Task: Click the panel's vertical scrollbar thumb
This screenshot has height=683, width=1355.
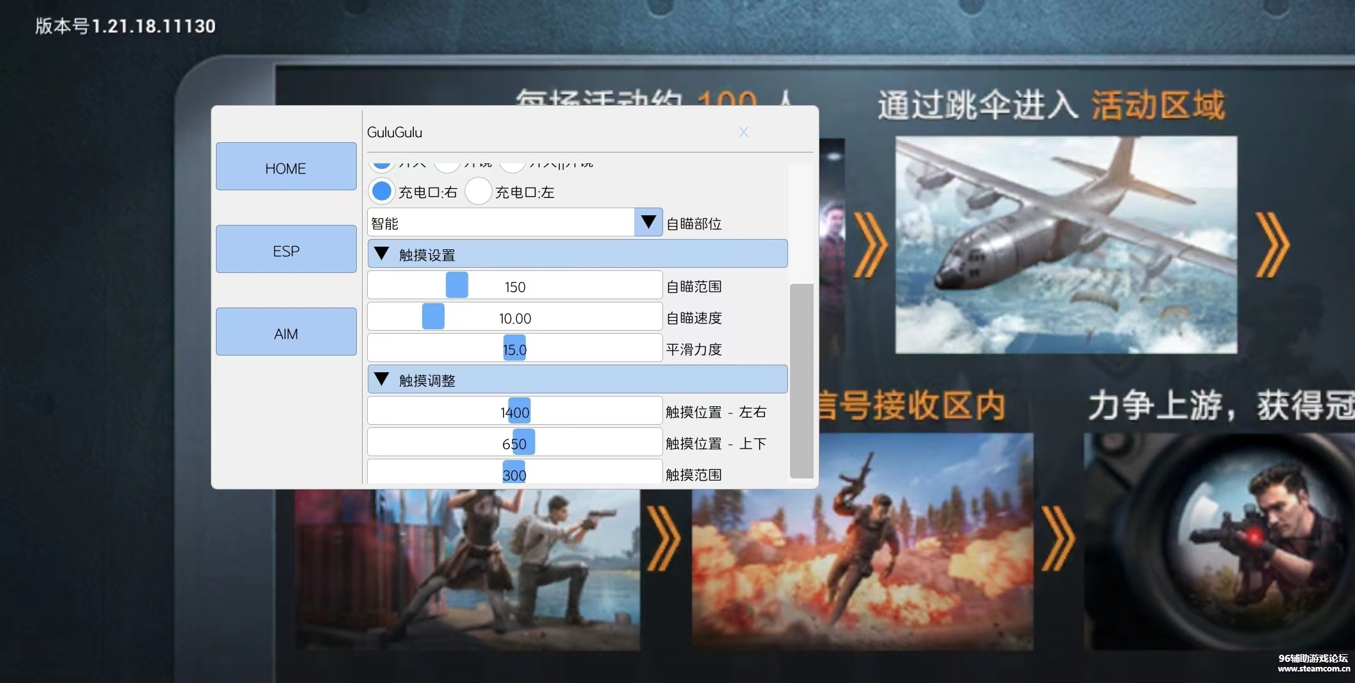Action: (801, 381)
